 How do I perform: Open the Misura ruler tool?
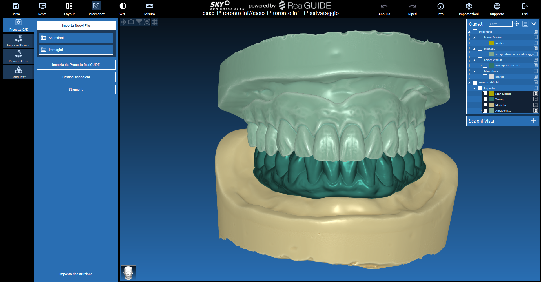coord(149,9)
